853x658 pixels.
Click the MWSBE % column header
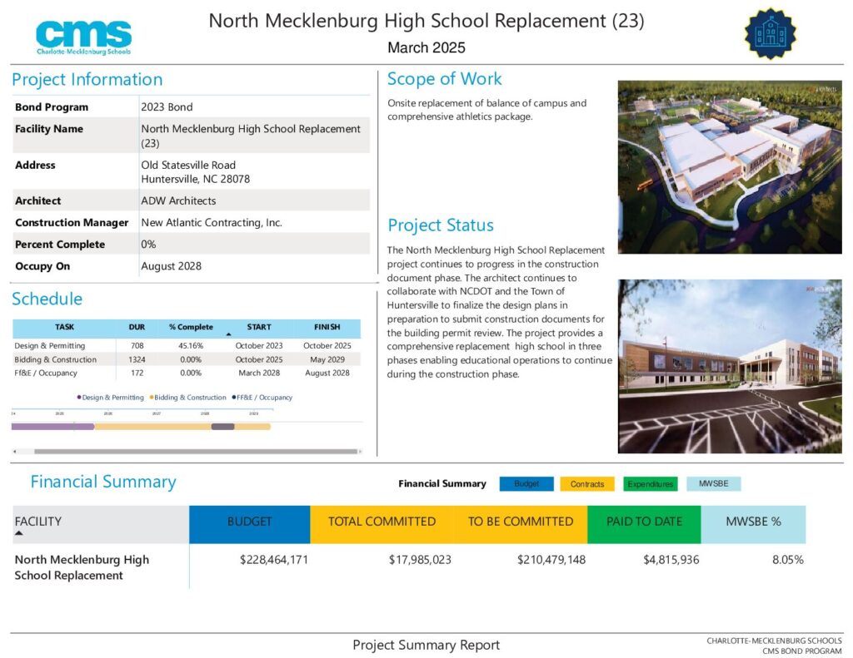click(x=753, y=524)
